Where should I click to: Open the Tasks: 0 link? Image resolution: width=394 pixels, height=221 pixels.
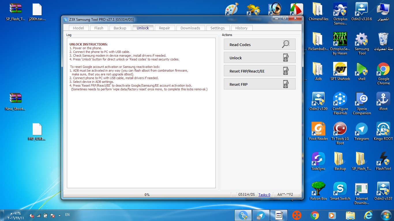[x=264, y=195]
